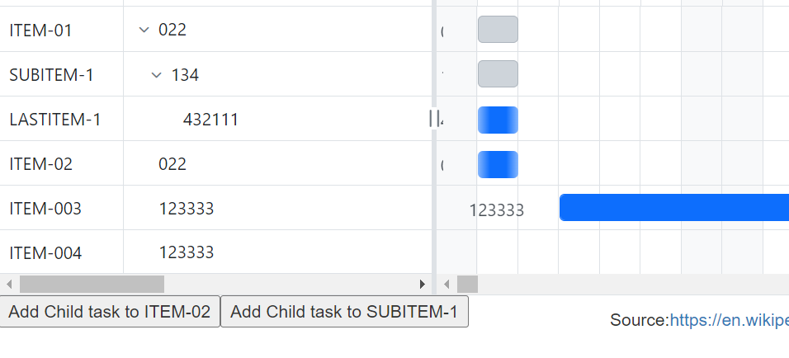Image resolution: width=789 pixels, height=358 pixels.
Task: Click the grid's left scroll arrow
Action: click(9, 285)
